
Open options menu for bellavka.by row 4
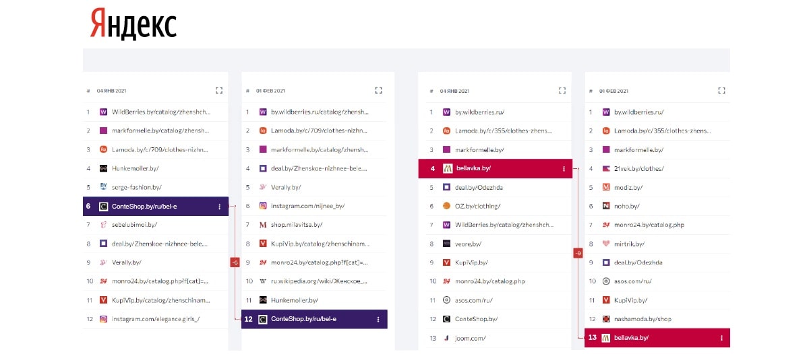click(x=564, y=169)
